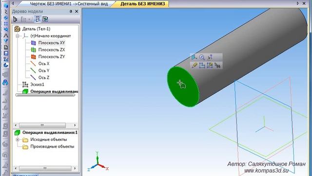
Task: Close the Дерево модели panel
Action: point(77,11)
